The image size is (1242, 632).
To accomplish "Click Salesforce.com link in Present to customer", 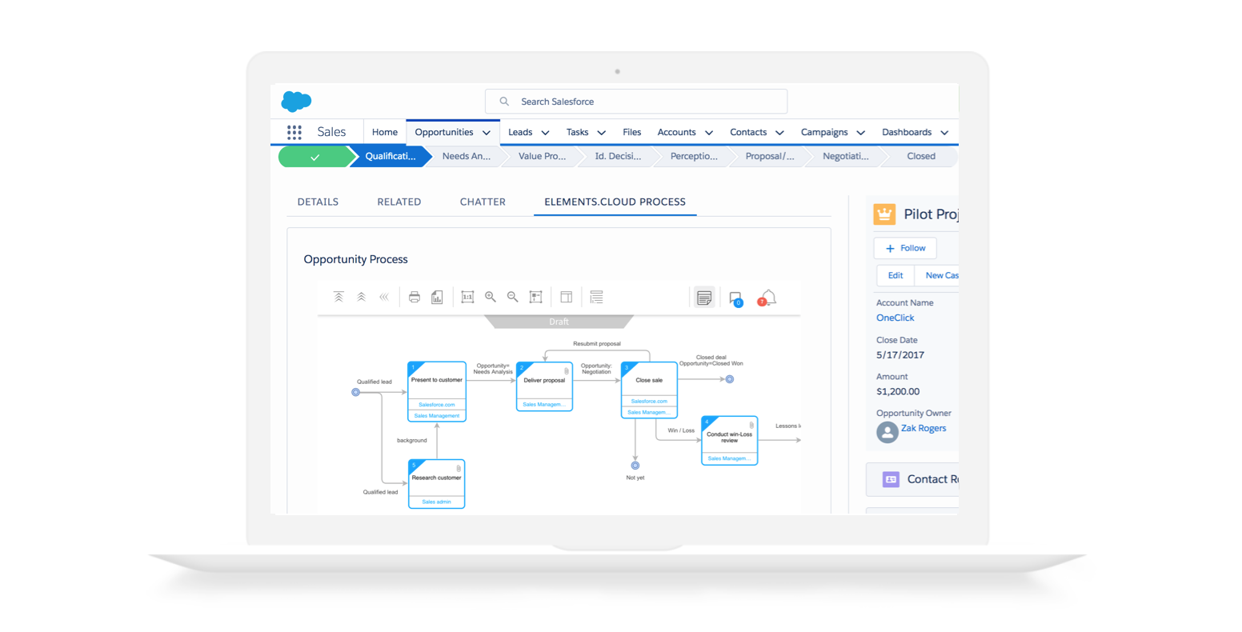I will (437, 405).
